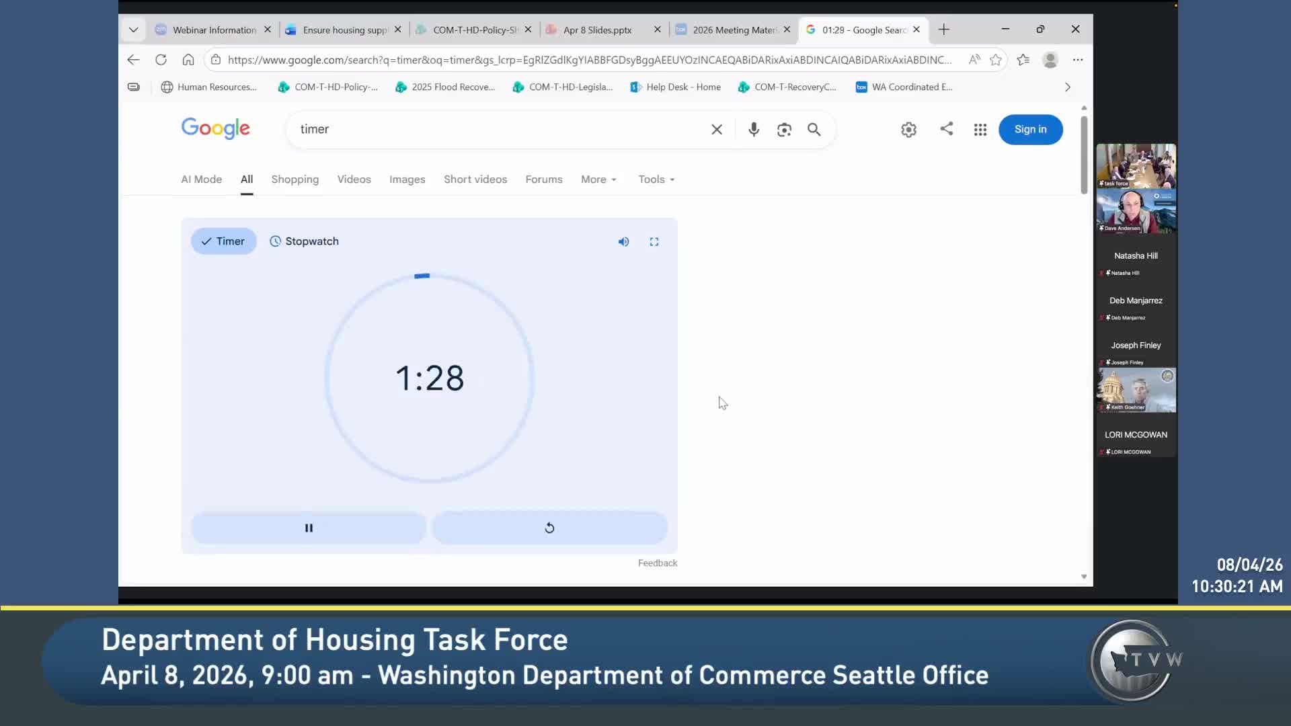Click the Feedback link
Image resolution: width=1291 pixels, height=726 pixels.
click(657, 563)
